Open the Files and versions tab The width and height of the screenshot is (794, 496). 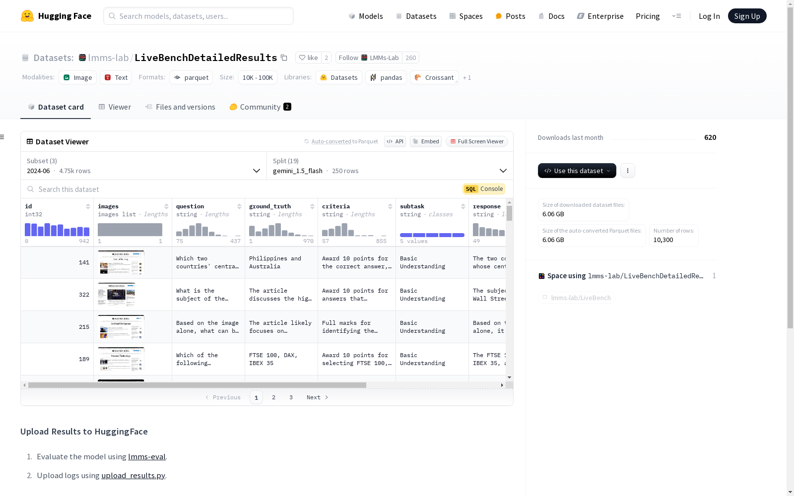180,107
